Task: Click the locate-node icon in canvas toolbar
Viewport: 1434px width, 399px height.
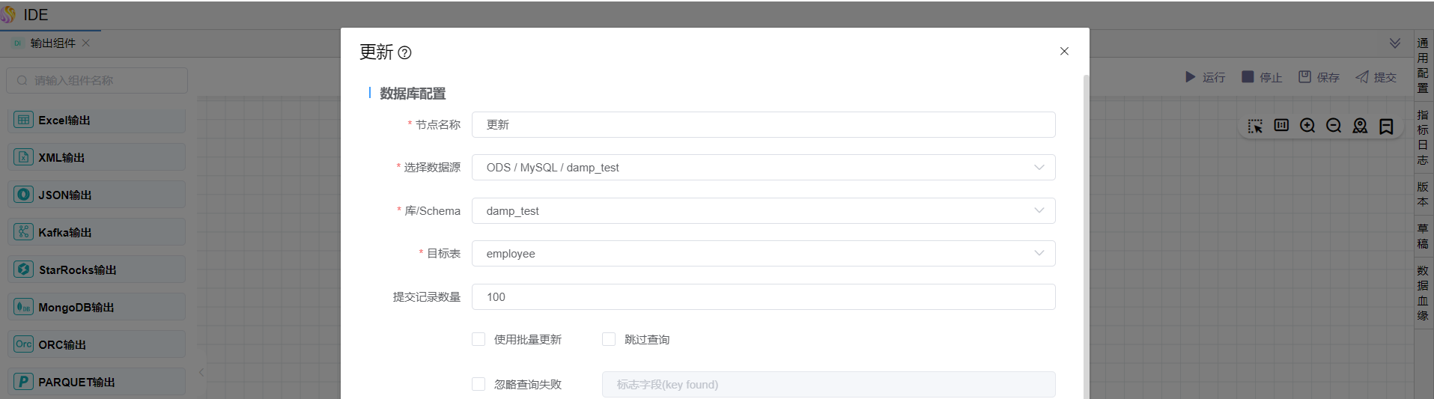Action: point(1360,126)
